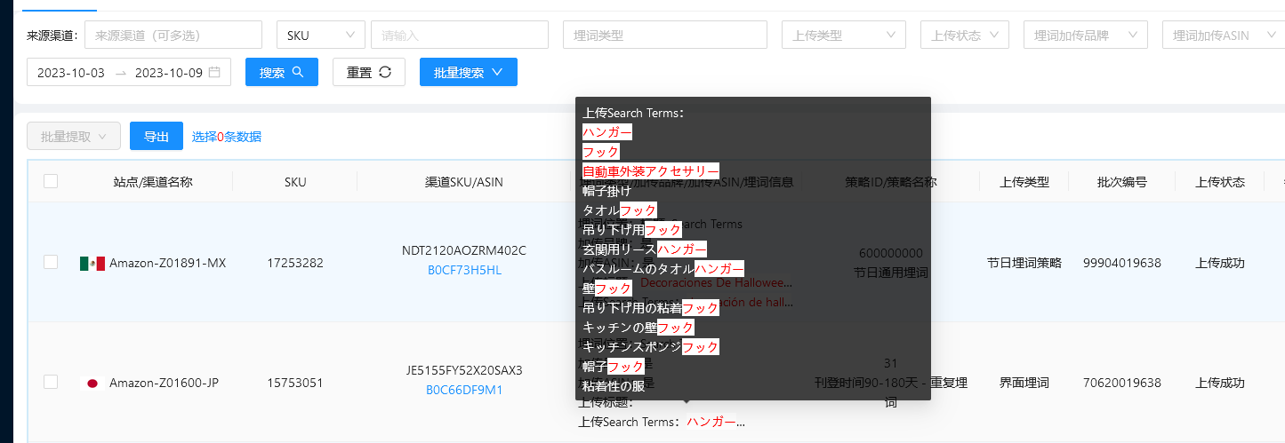Click the calendar icon in date range
Screen dimensions: 1285x443
click(214, 73)
